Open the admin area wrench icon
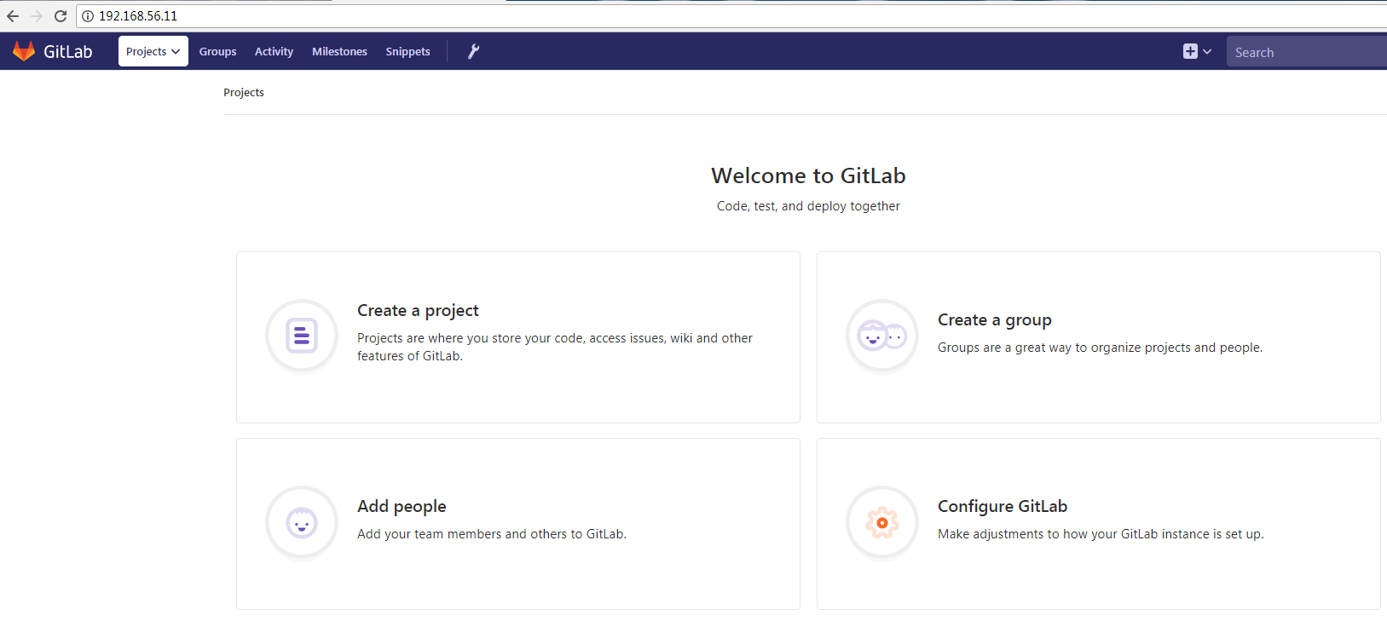 pos(474,51)
